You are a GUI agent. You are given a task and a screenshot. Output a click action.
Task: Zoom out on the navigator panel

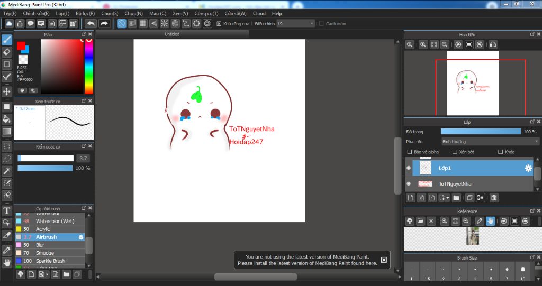[x=445, y=44]
